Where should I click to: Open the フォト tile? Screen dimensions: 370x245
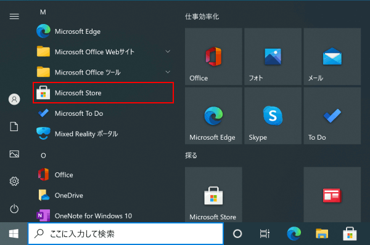(x=273, y=57)
